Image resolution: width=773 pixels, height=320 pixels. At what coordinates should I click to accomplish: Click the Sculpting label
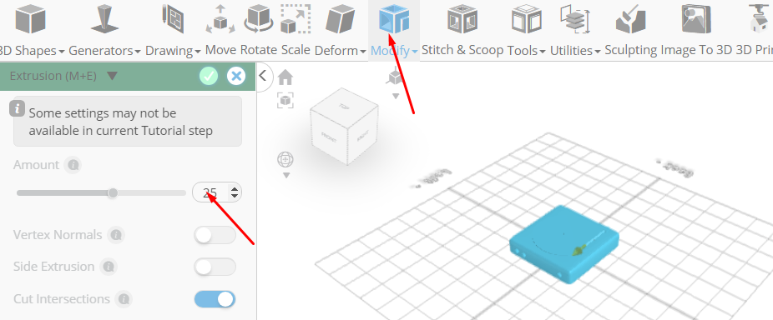pyautogui.click(x=631, y=50)
